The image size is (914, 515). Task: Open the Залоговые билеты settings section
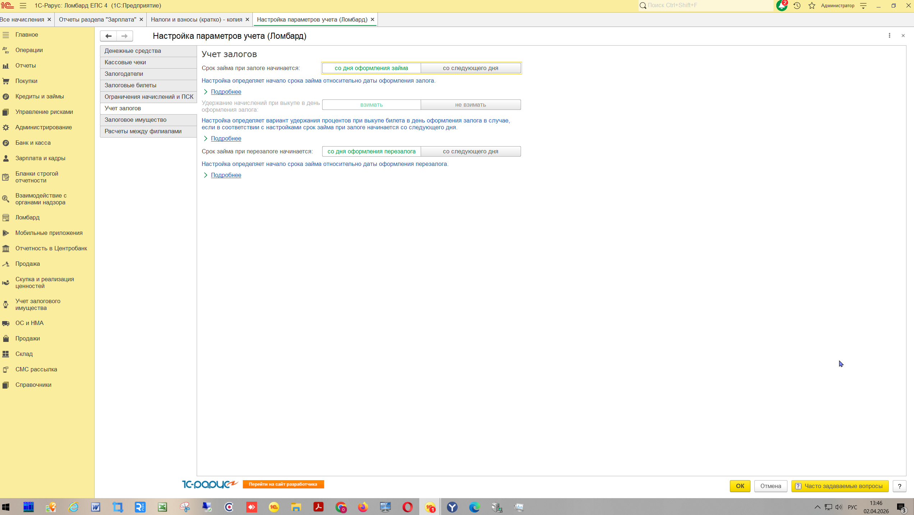(x=131, y=85)
